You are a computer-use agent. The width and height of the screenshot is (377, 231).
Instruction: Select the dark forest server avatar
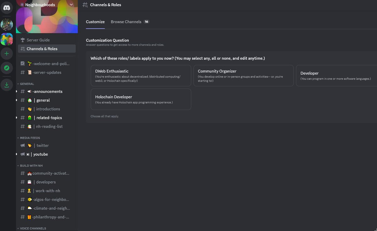tap(7, 24)
